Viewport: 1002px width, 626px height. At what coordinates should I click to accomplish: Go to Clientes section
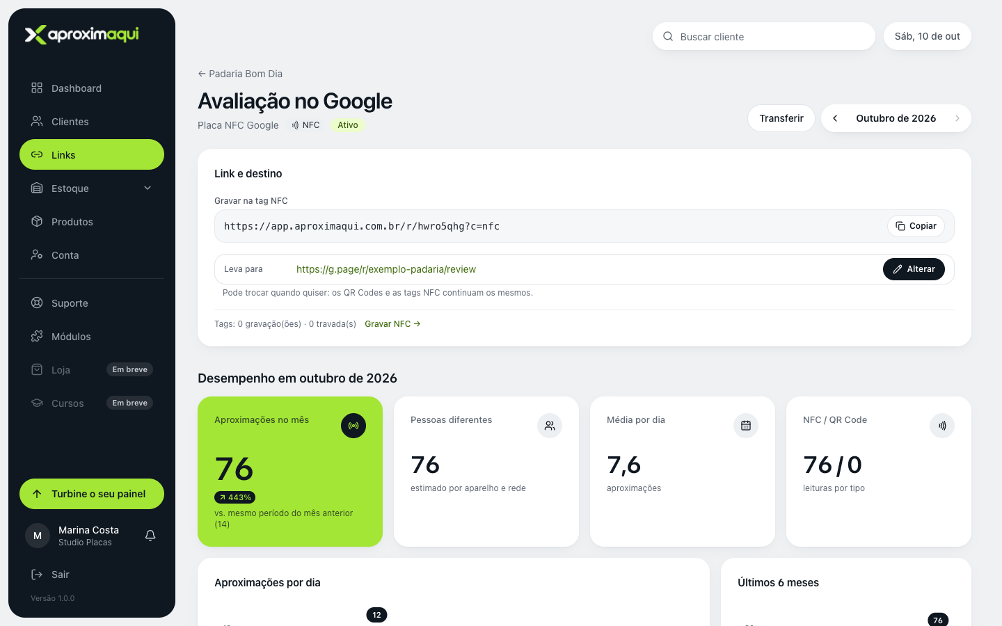click(x=92, y=122)
